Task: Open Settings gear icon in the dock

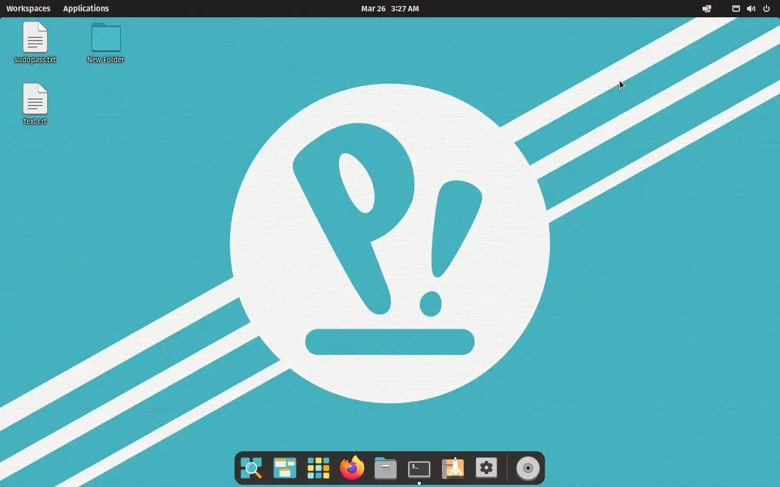Action: [486, 468]
